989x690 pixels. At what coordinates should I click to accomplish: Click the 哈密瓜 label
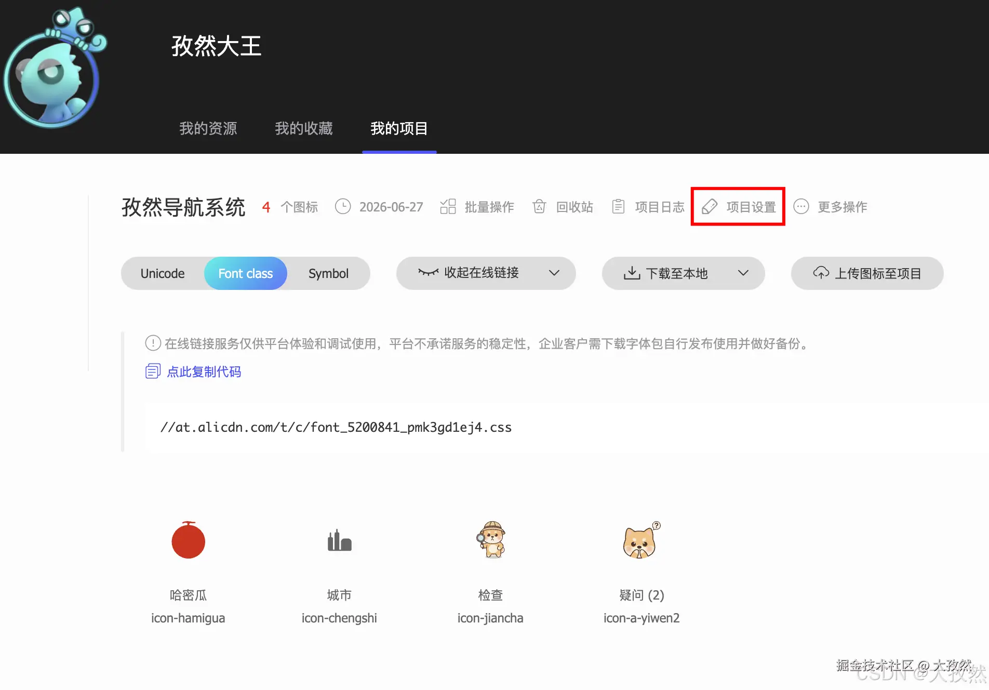(188, 595)
